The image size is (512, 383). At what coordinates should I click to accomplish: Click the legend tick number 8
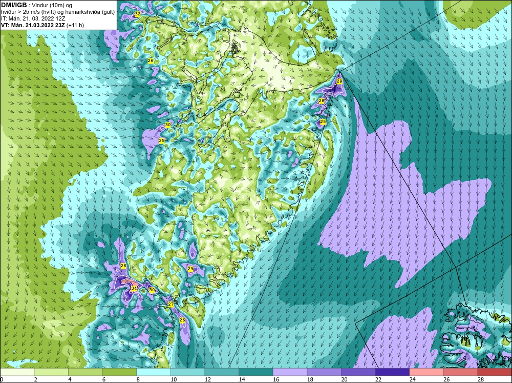[x=138, y=379]
